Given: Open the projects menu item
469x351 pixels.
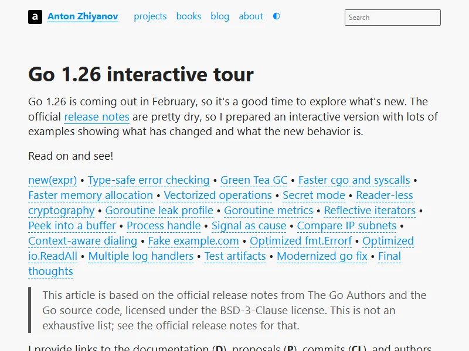Looking at the screenshot, I should pyautogui.click(x=150, y=16).
